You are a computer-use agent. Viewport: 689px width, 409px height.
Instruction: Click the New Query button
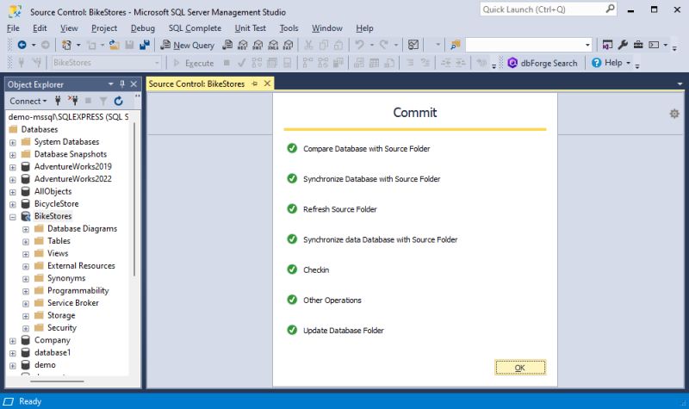coord(187,45)
